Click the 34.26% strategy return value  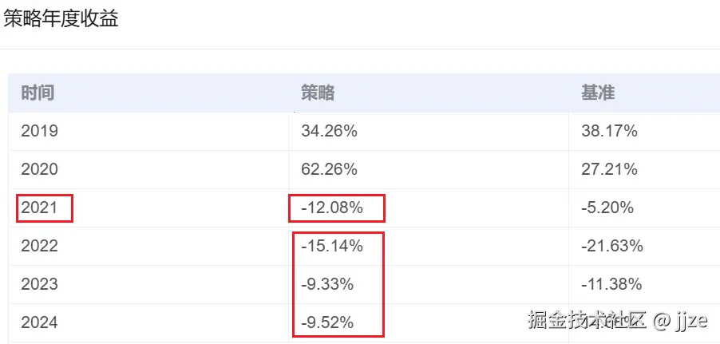329,132
